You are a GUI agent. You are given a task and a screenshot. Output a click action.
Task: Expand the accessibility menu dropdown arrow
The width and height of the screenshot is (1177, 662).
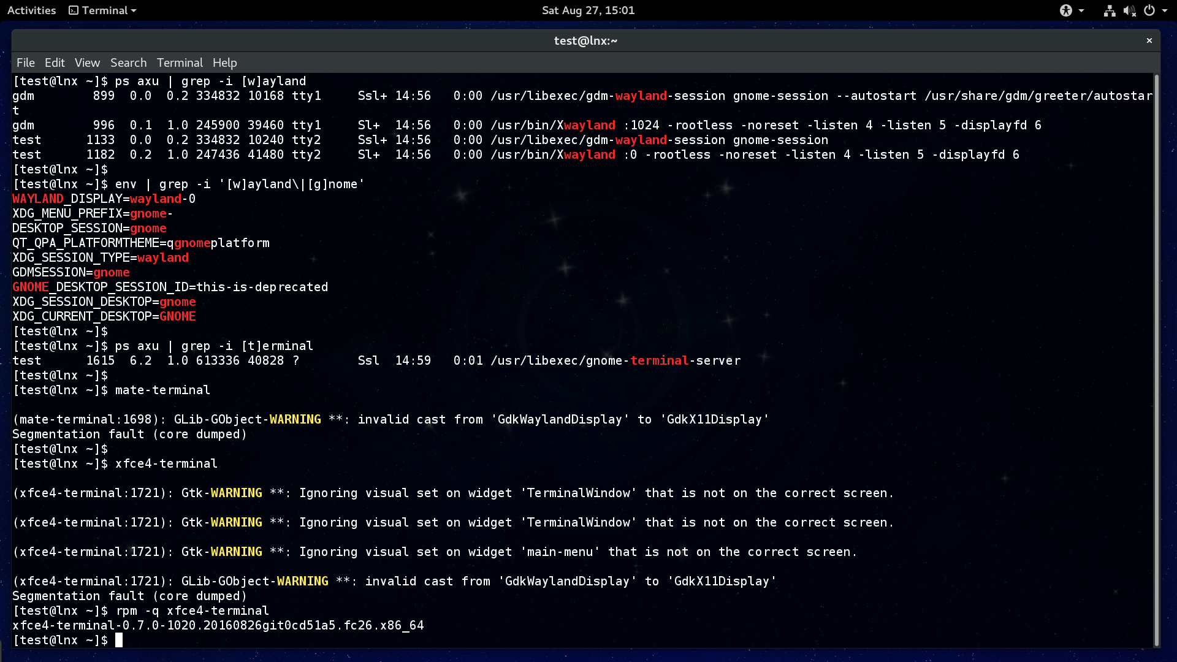tap(1081, 10)
